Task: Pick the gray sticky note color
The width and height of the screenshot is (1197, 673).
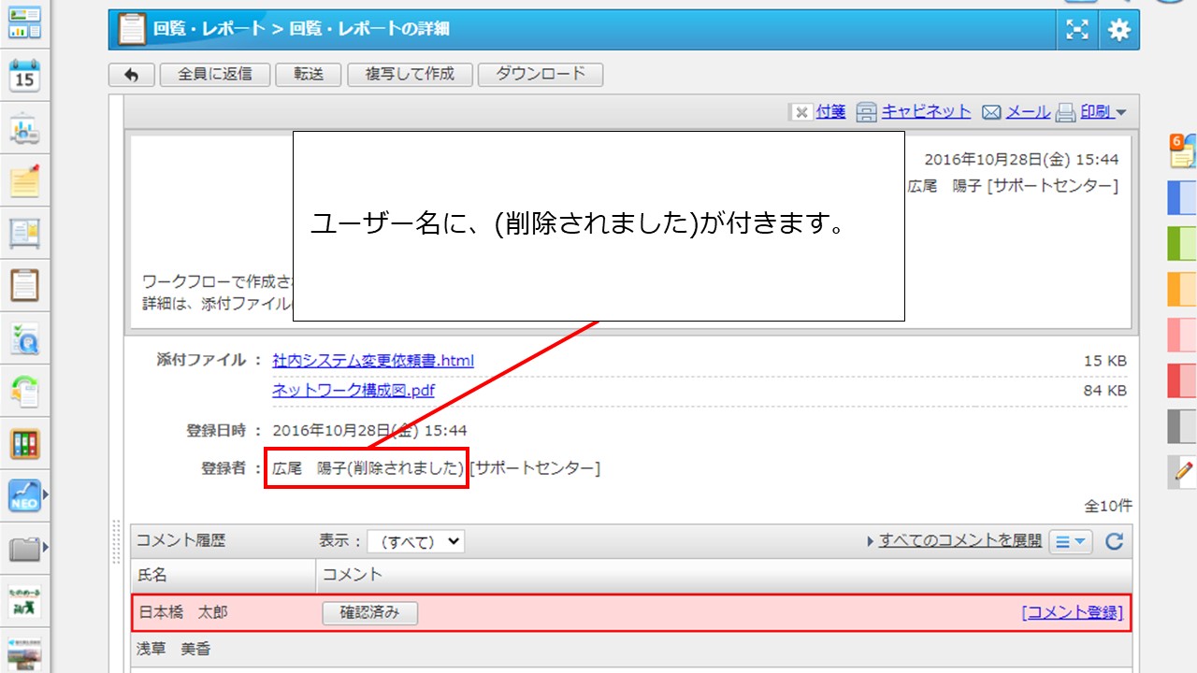Action: click(1182, 426)
